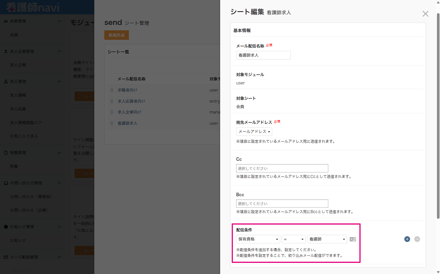
Task: Click the insert-variable A icon beside 看護師 dropdown
Action: point(353,239)
